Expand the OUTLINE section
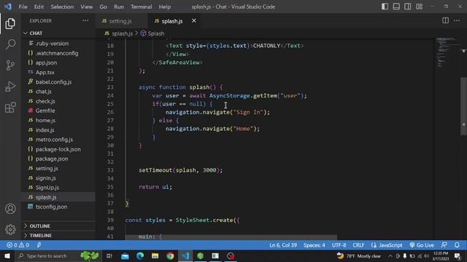The height and width of the screenshot is (262, 467). pyautogui.click(x=58, y=226)
